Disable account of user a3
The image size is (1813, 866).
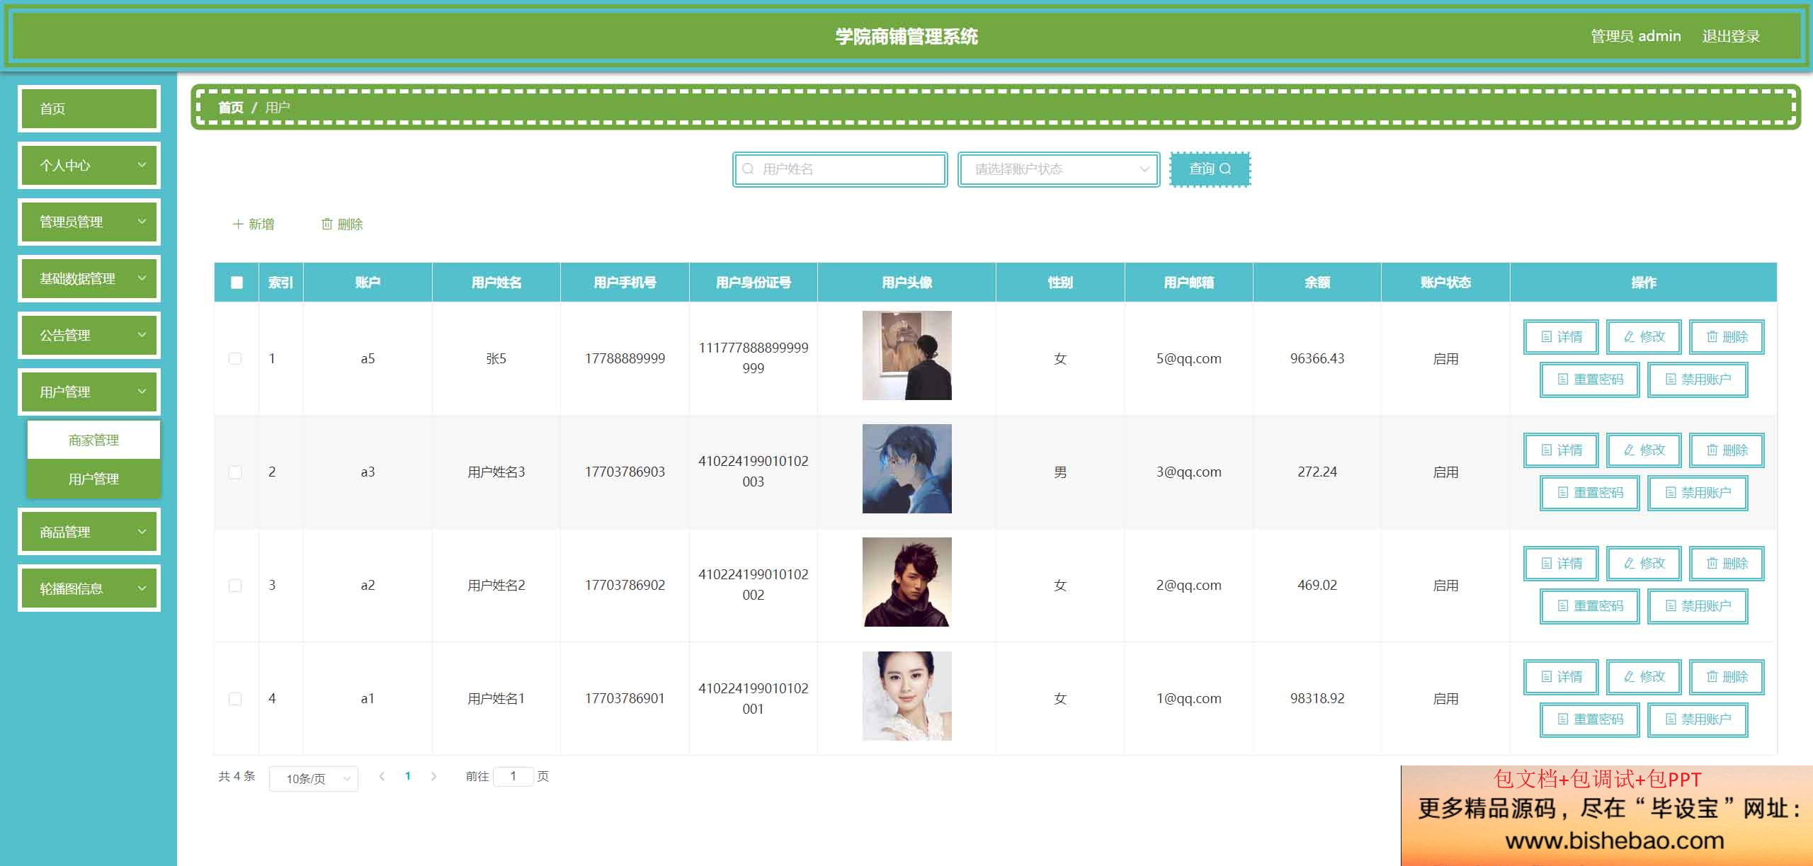pos(1698,493)
